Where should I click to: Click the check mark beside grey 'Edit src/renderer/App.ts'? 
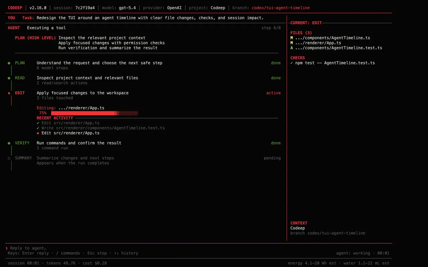click(x=38, y=123)
